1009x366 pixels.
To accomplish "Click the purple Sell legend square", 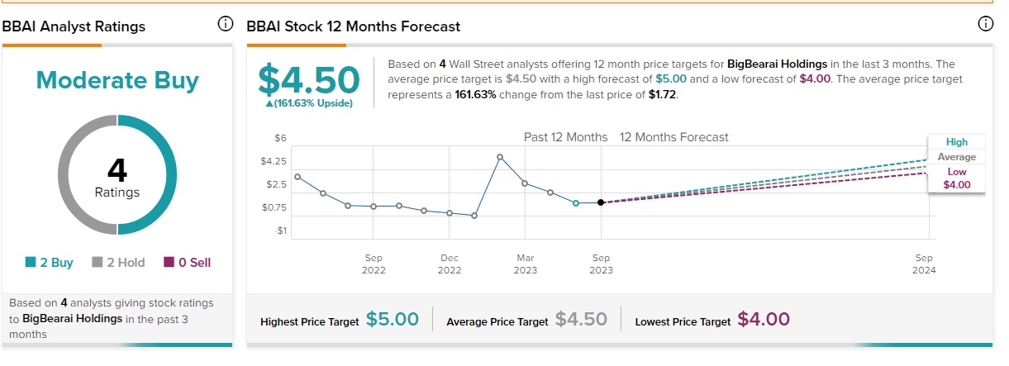I will coord(169,263).
